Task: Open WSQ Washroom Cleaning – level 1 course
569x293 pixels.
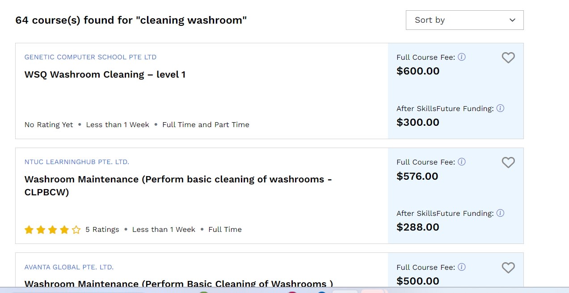Action: pos(105,74)
